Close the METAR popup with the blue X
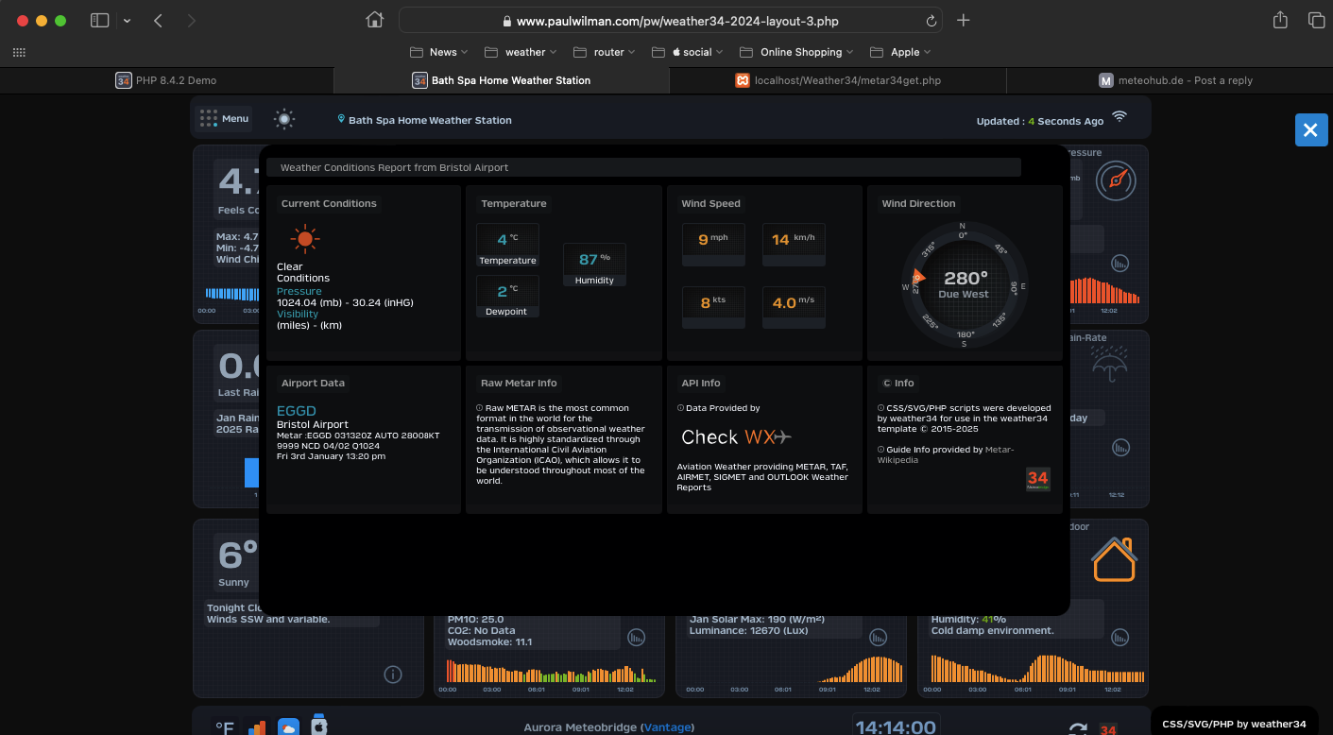1333x735 pixels. [1310, 130]
